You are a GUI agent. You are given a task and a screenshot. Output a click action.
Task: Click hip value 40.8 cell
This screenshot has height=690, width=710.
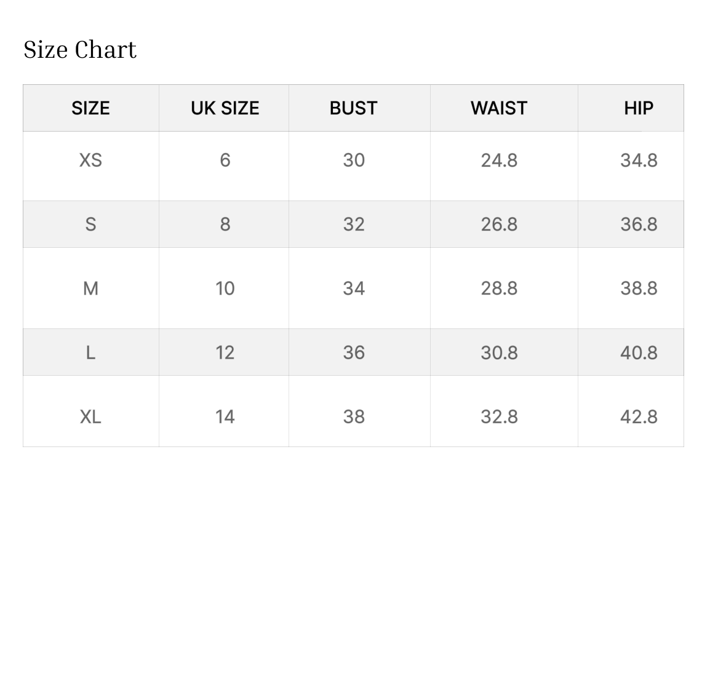click(639, 352)
